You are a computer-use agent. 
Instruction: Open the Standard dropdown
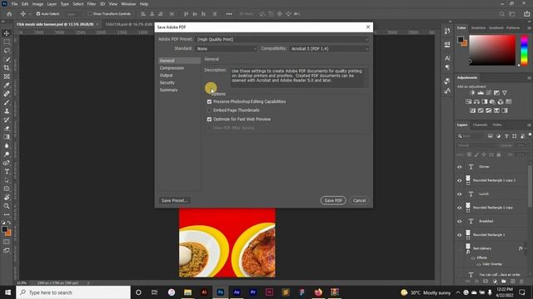(x=226, y=49)
